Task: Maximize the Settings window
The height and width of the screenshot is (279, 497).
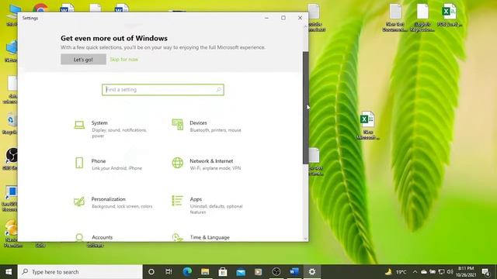Action: (283, 18)
